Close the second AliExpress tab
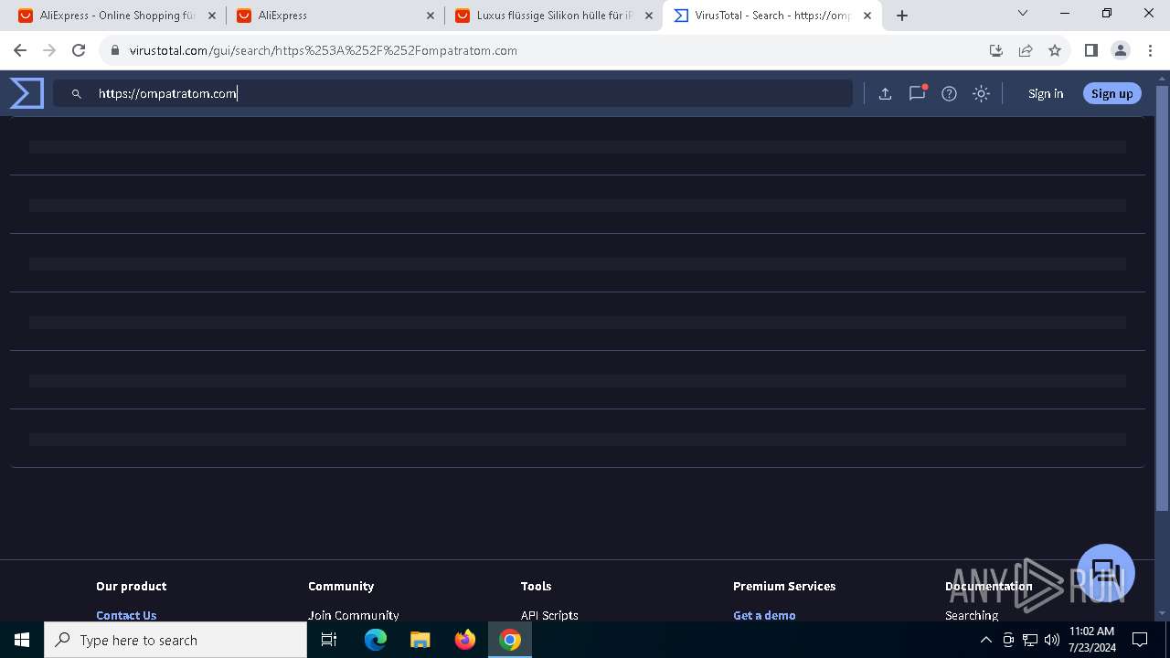The width and height of the screenshot is (1170, 658). [x=431, y=16]
